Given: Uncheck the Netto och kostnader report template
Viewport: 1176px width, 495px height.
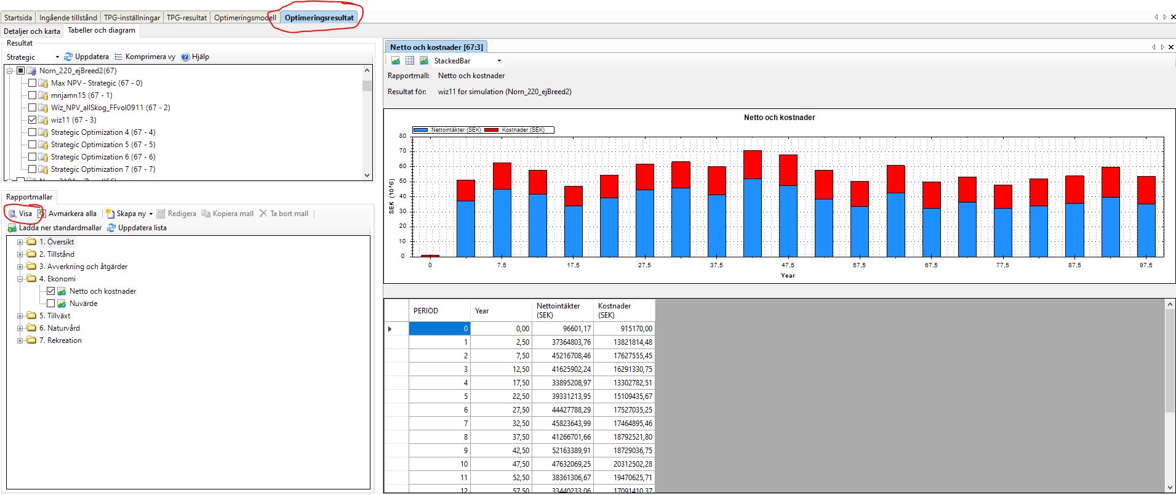Looking at the screenshot, I should (51, 291).
